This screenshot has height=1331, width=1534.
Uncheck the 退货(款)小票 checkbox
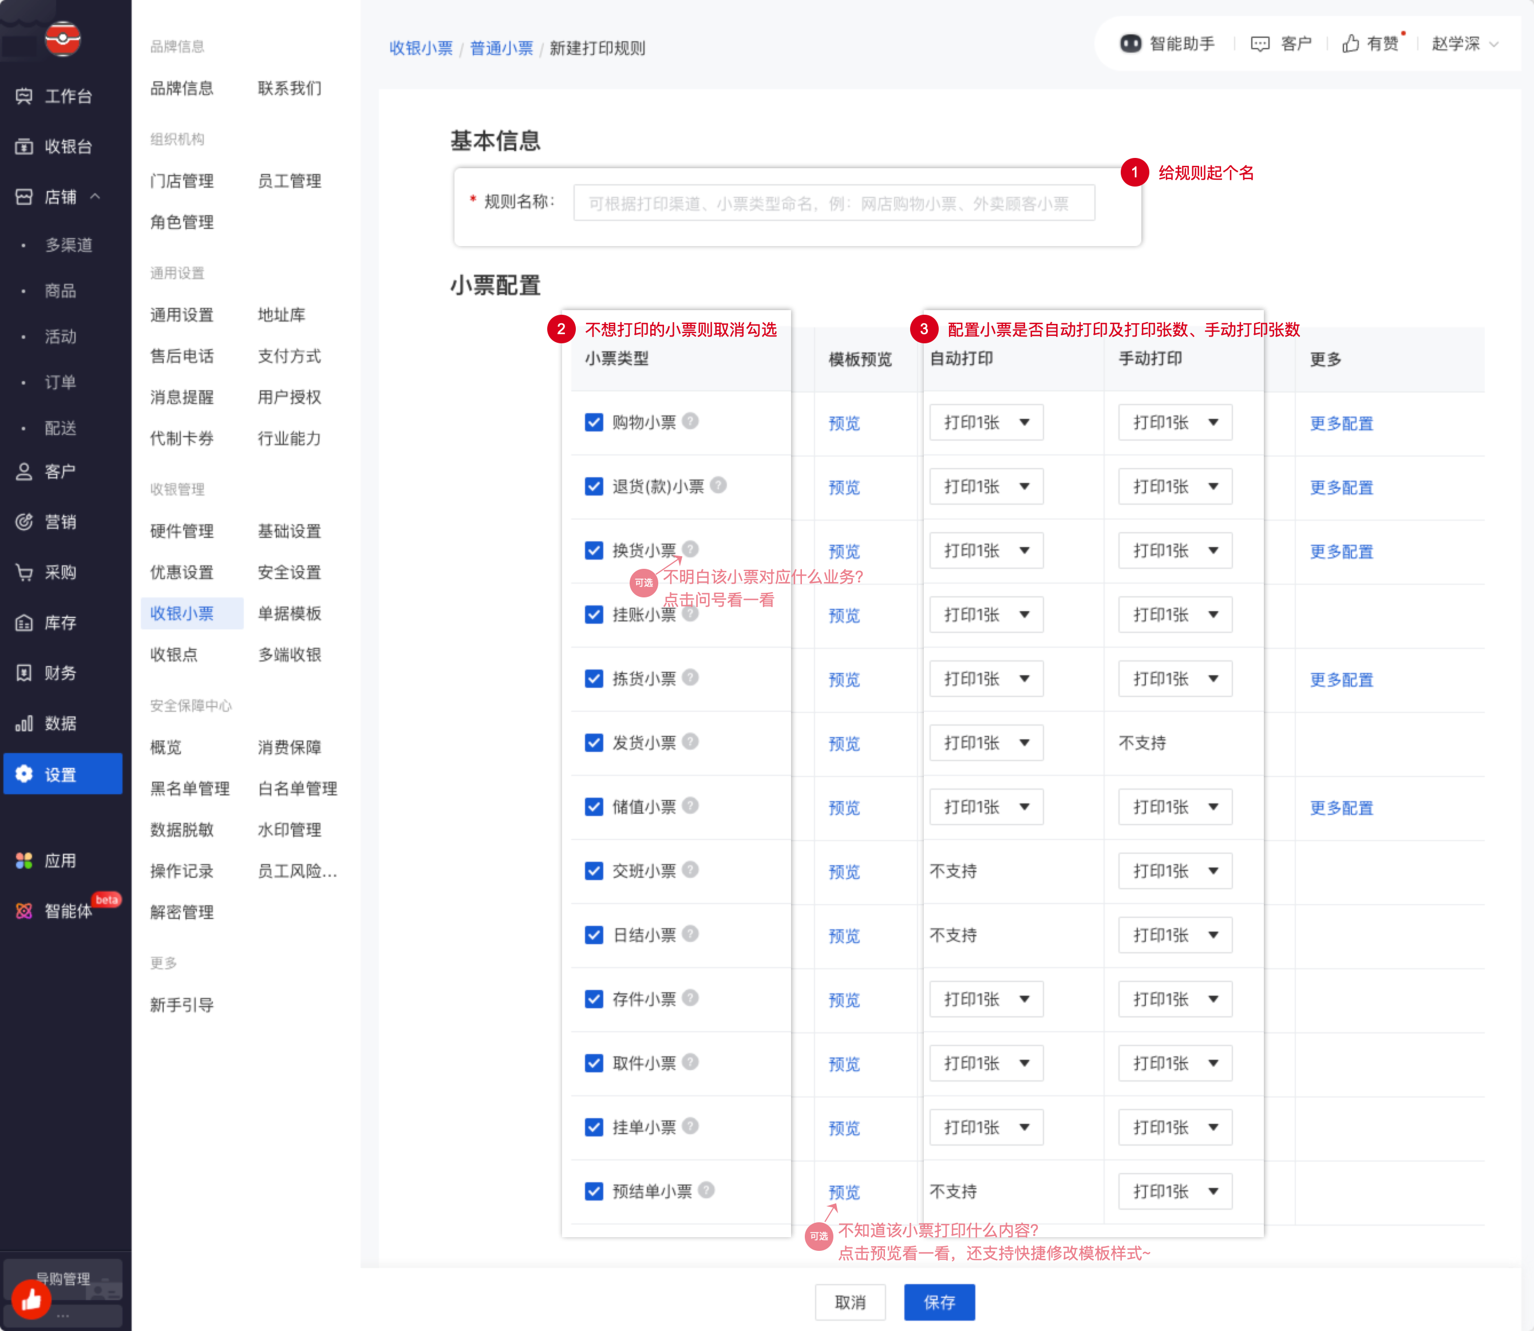[x=594, y=486]
